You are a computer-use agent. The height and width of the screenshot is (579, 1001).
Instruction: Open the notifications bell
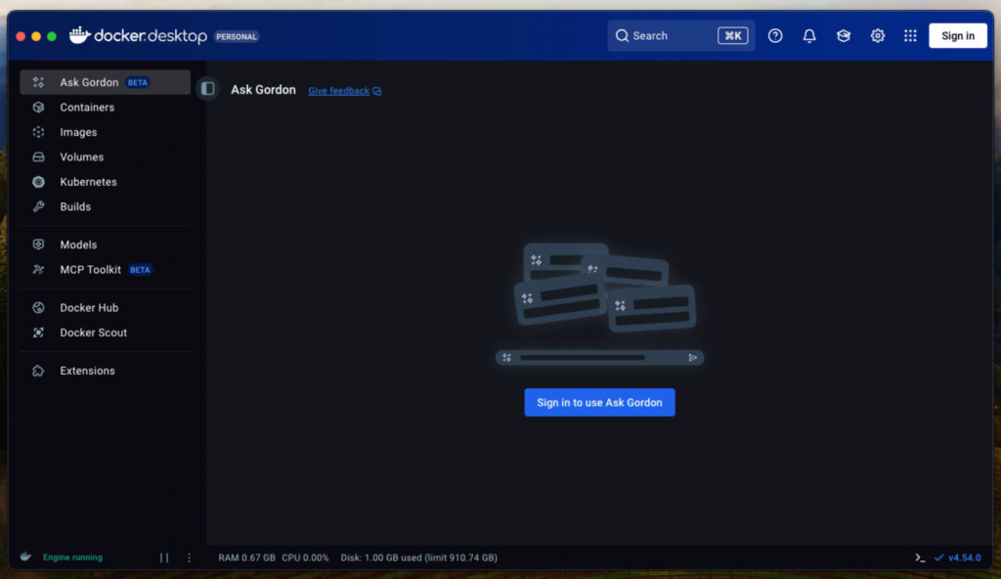809,36
